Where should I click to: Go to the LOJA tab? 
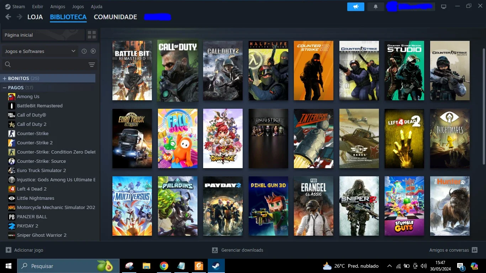pos(35,17)
